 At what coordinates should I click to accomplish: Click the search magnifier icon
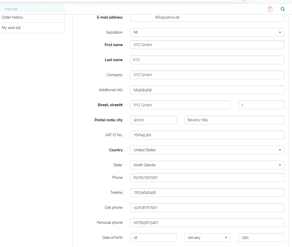click(283, 9)
